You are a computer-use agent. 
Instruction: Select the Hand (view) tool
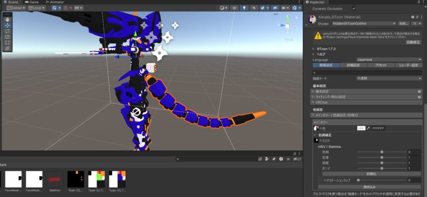click(x=7, y=19)
